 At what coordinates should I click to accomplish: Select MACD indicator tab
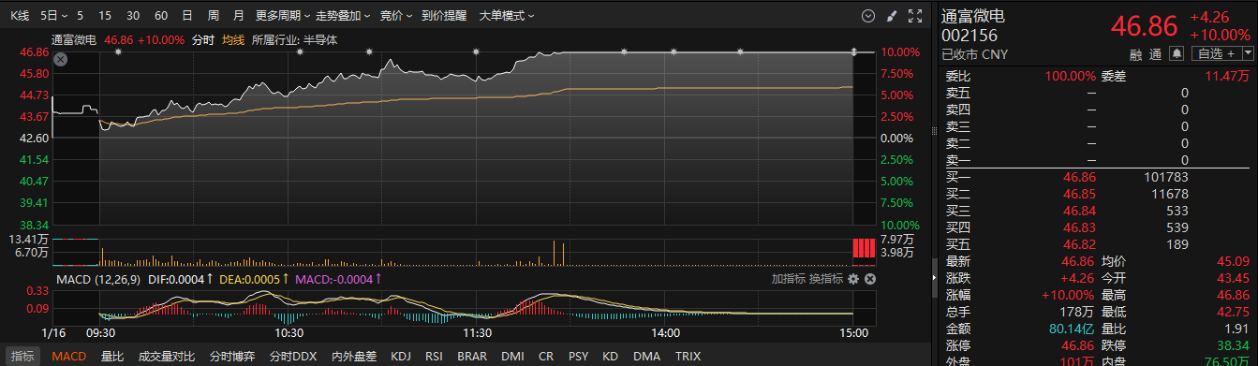(x=69, y=356)
